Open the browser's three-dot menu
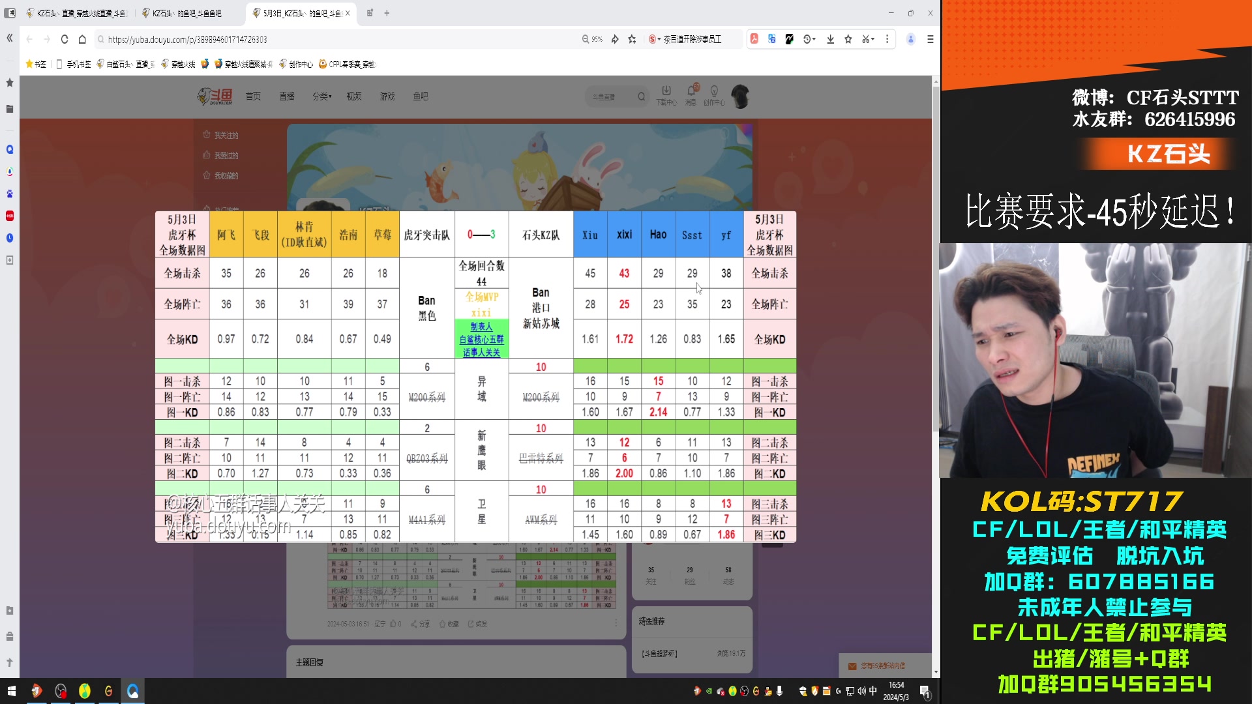Image resolution: width=1252 pixels, height=704 pixels. (887, 39)
